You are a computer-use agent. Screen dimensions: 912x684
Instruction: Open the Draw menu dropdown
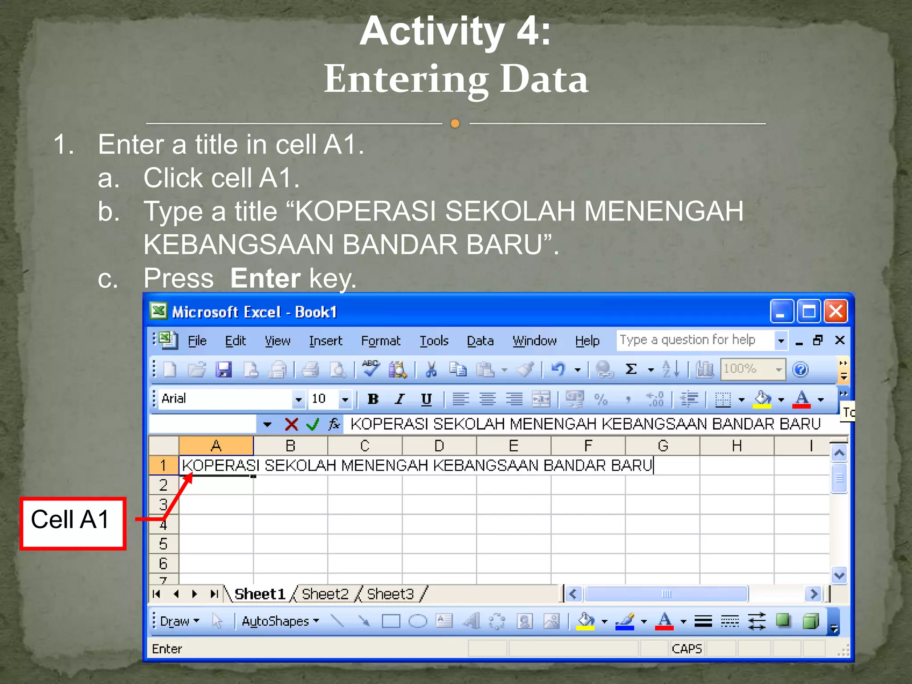coord(180,621)
